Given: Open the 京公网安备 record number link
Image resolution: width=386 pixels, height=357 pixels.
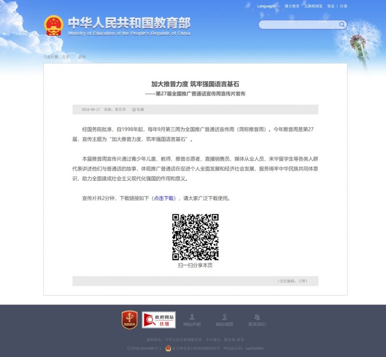Looking at the screenshot, I should [x=196, y=348].
